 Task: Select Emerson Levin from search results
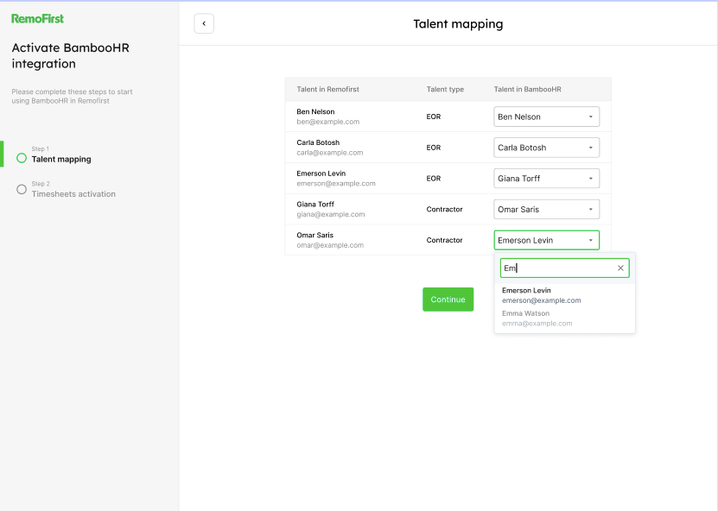[541, 295]
